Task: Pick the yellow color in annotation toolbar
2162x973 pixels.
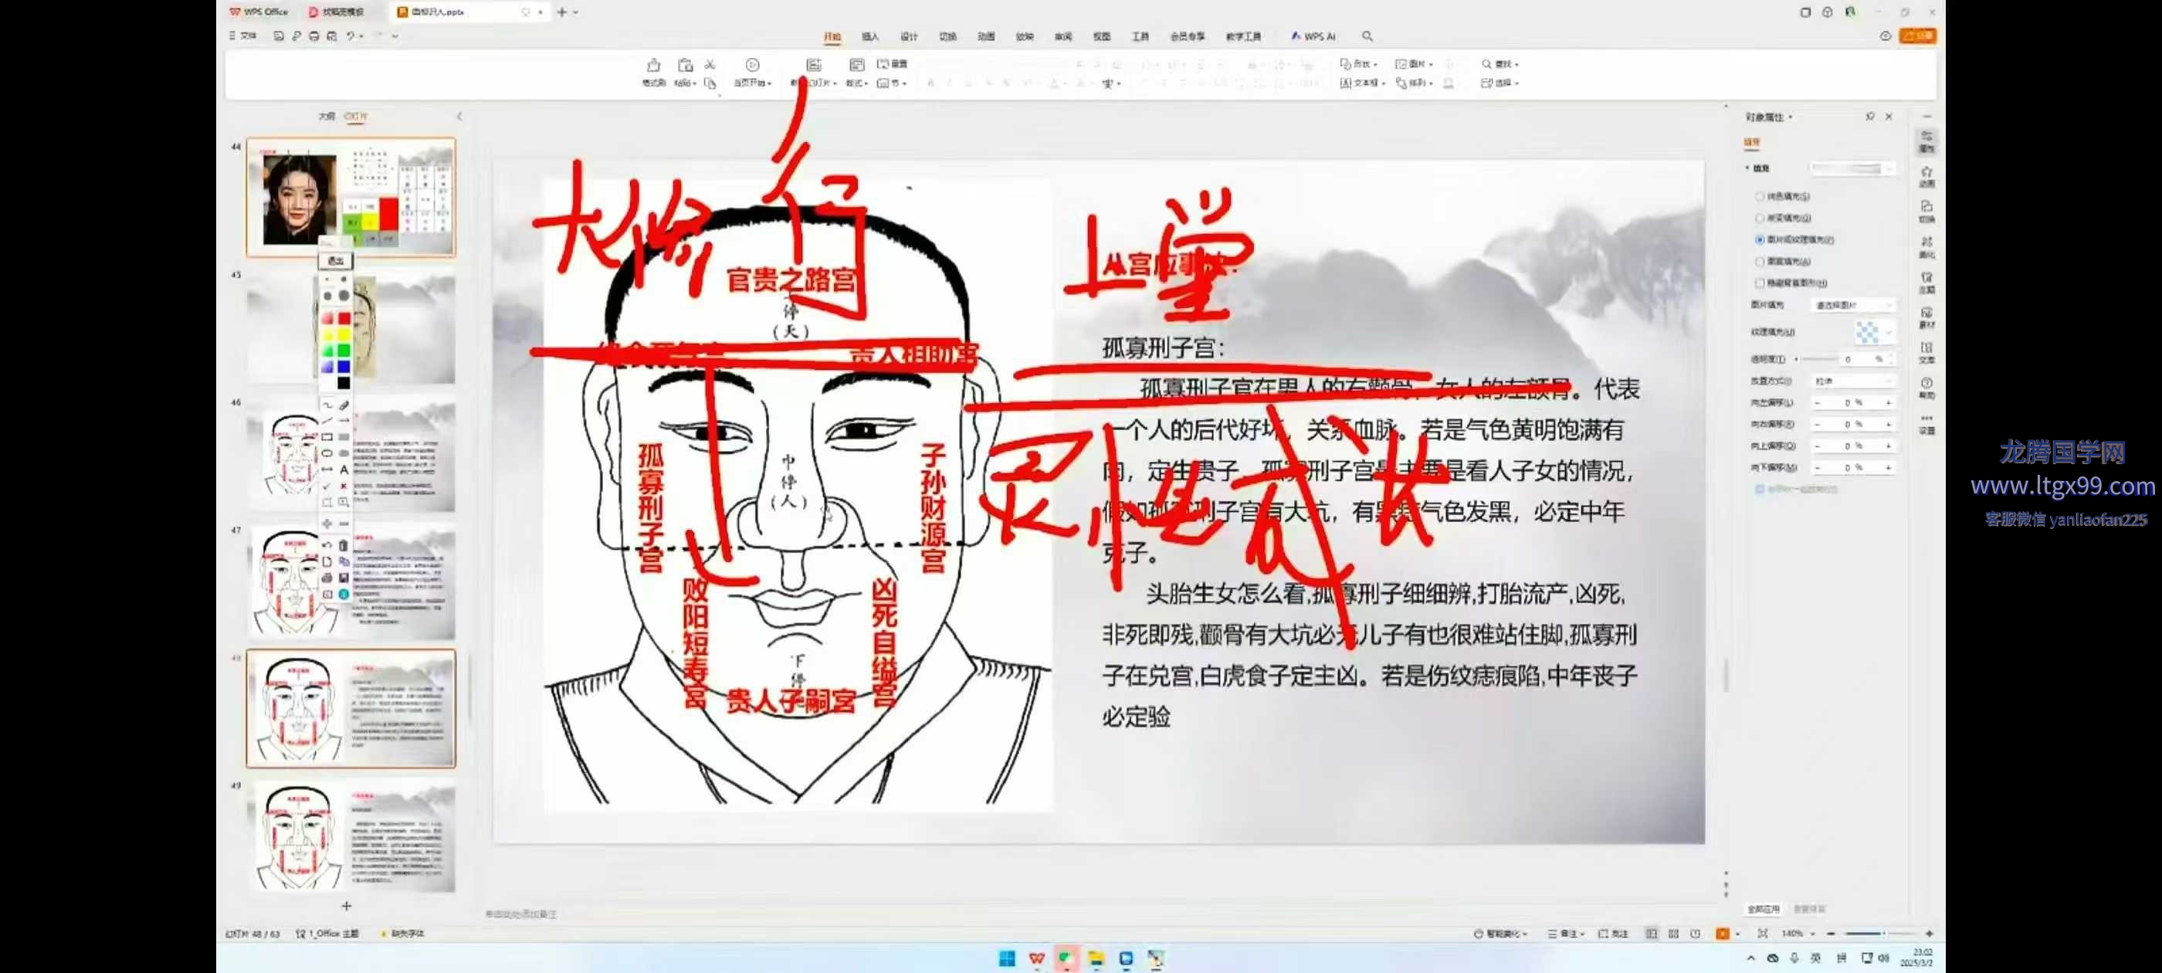Action: point(344,335)
